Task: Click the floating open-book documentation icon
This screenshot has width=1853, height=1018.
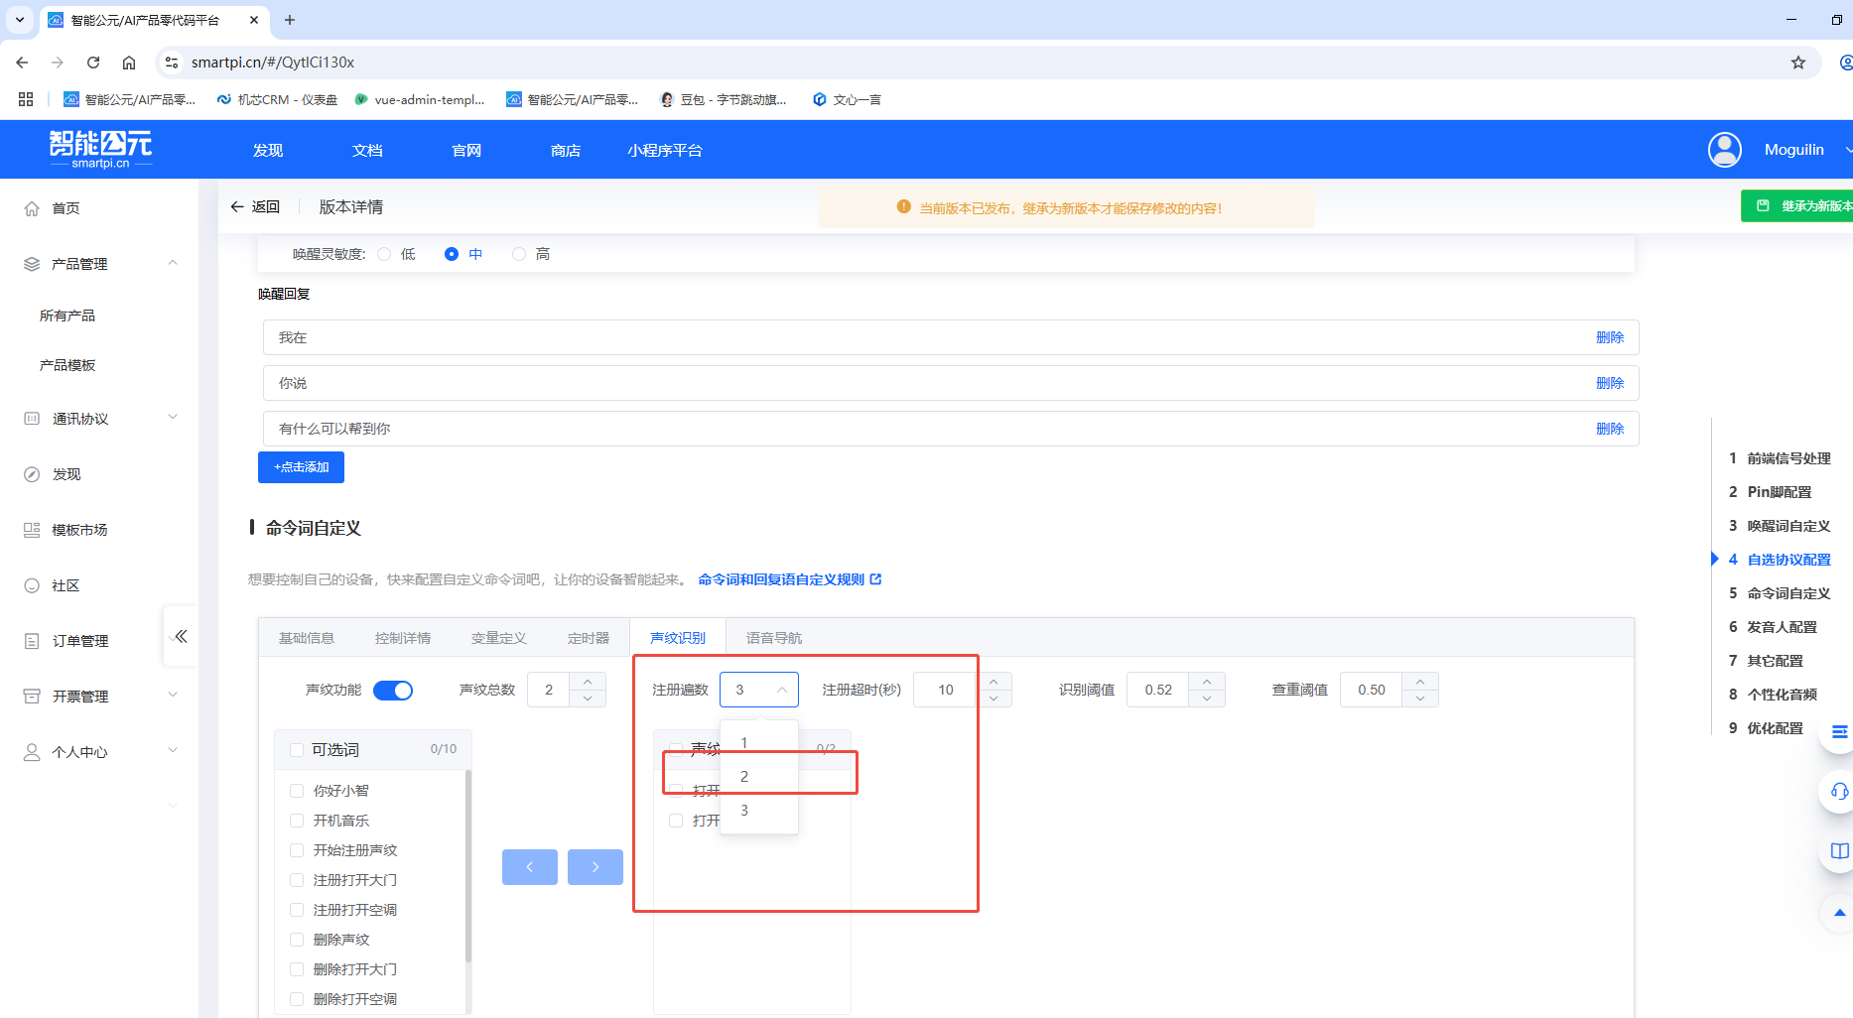Action: tap(1838, 850)
